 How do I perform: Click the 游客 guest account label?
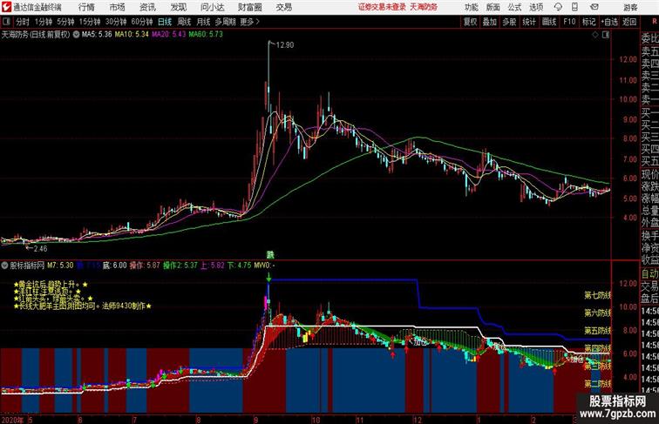coord(630,7)
